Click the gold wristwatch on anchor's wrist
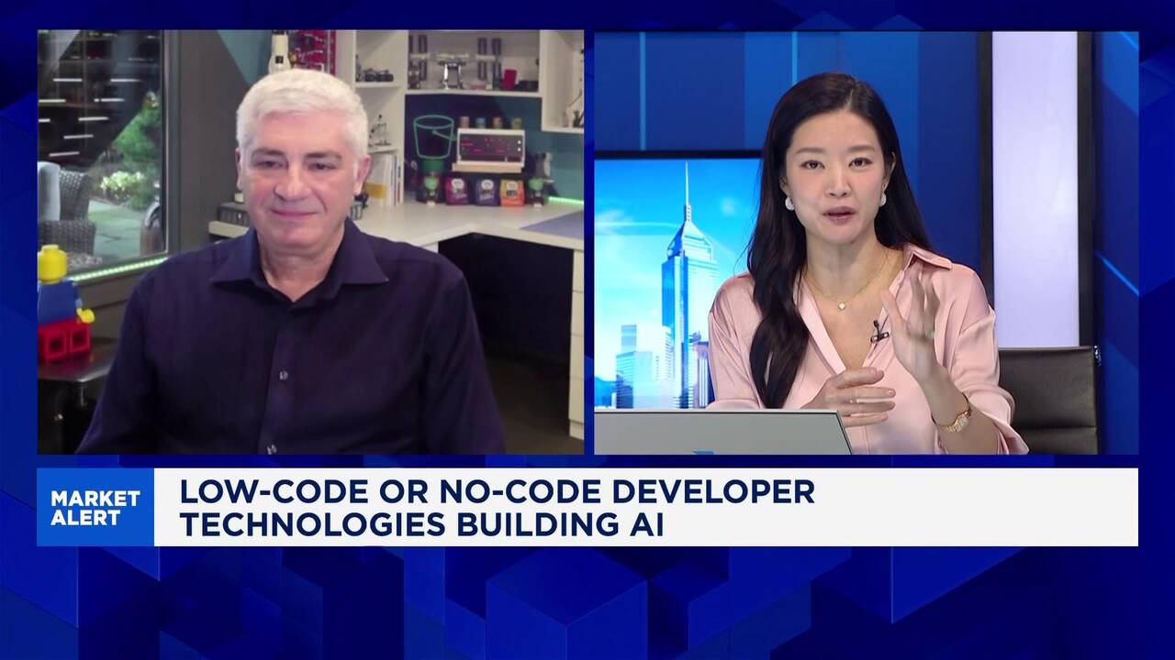 coord(956,421)
